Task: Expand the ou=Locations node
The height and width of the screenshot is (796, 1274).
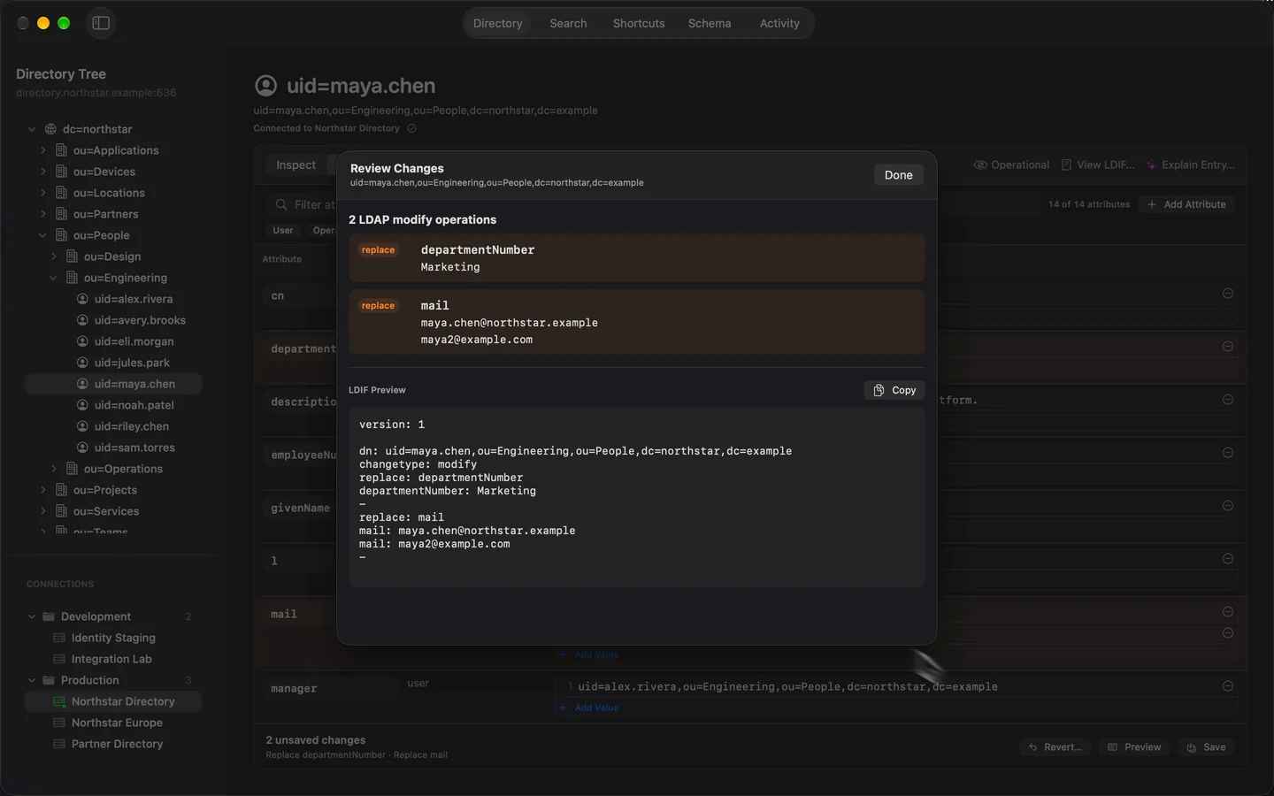Action: pos(42,193)
